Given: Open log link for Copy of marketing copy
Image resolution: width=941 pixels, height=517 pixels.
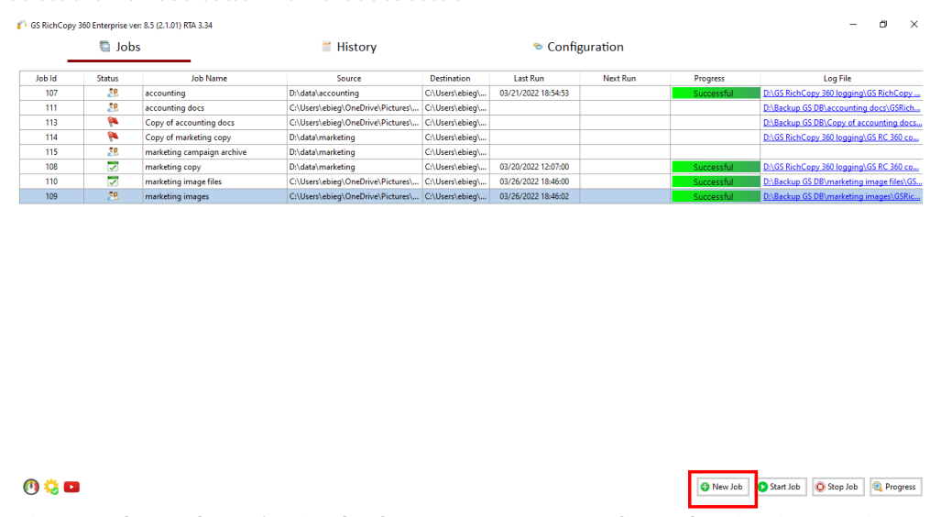Looking at the screenshot, I should [841, 137].
